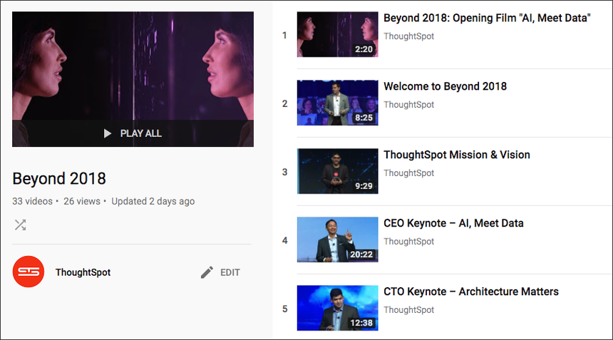Open title CTO Keynote – Architecture Matters
Image resolution: width=613 pixels, height=340 pixels.
point(471,292)
